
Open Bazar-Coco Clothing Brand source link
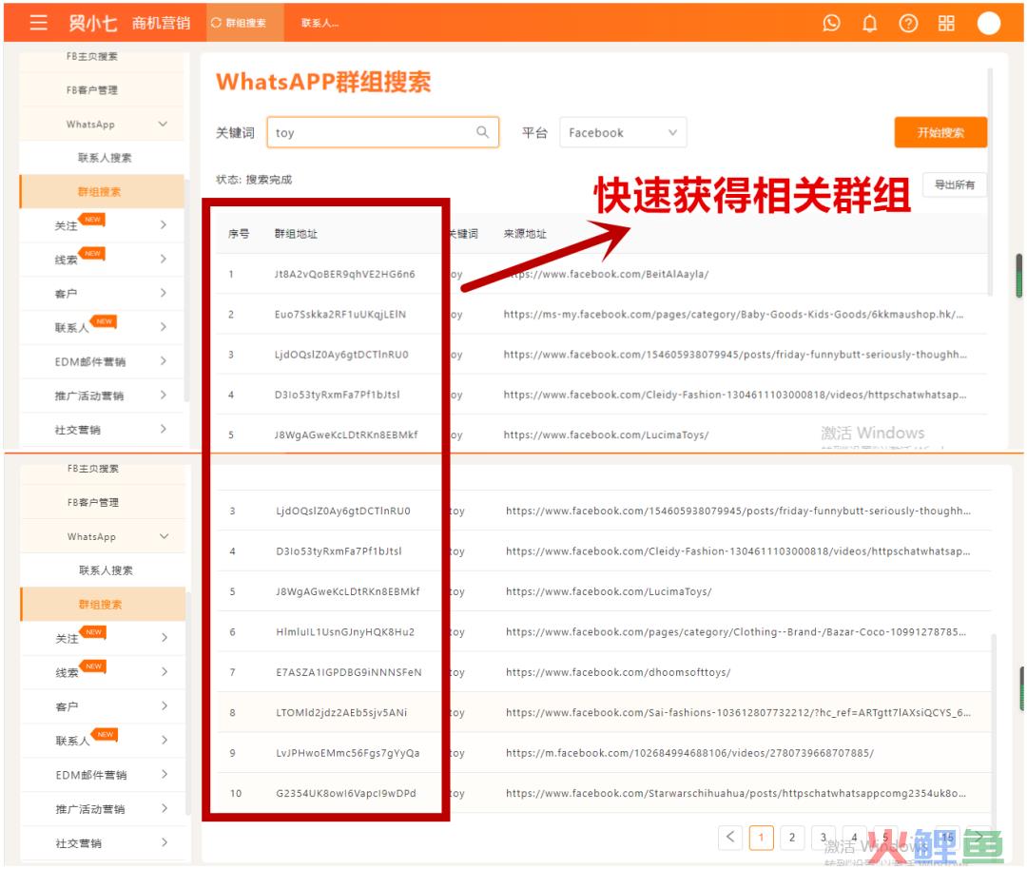[735, 632]
